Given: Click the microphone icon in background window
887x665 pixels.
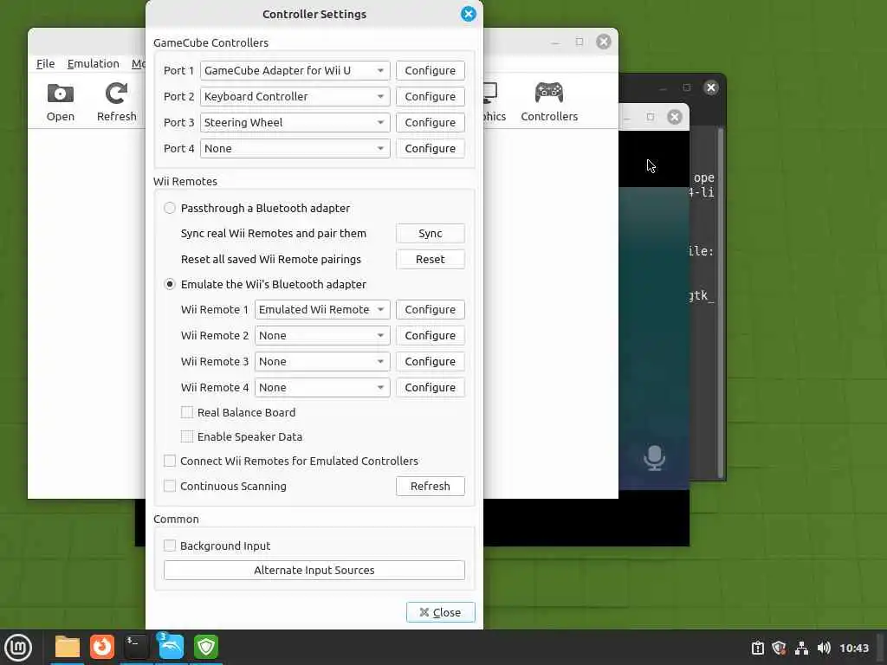Looking at the screenshot, I should click(654, 457).
